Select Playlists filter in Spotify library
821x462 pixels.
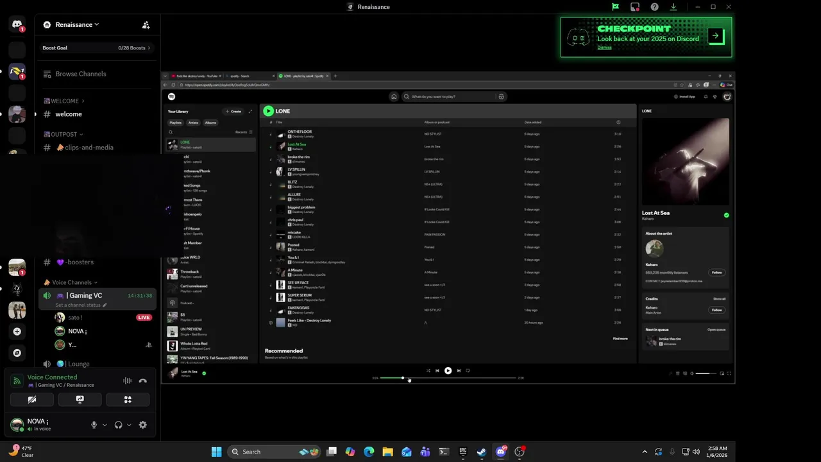tap(175, 123)
